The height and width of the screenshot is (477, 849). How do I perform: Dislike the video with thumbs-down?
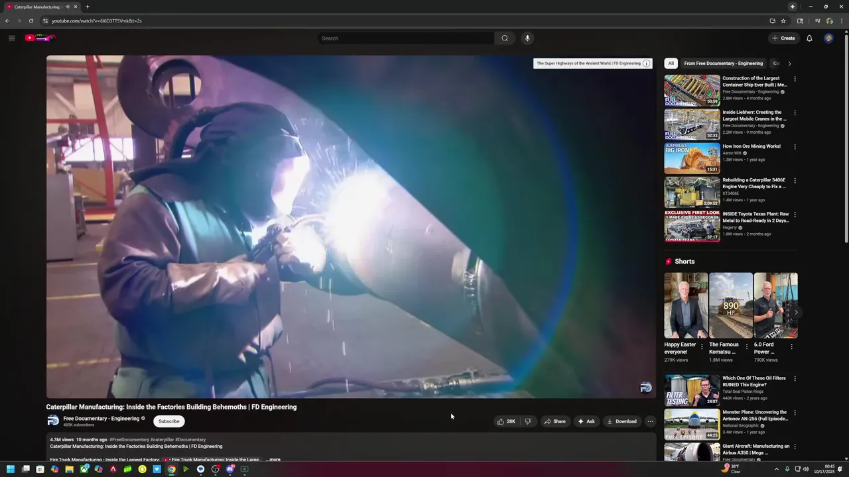point(528,421)
